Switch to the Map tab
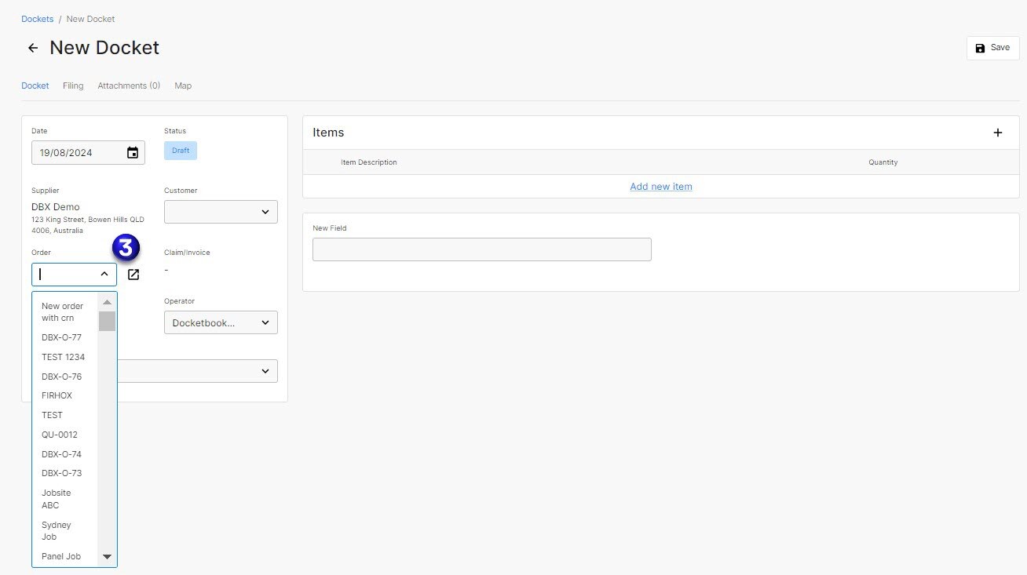1027x575 pixels. pos(183,86)
